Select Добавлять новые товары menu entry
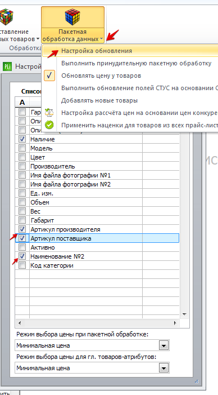 [x=99, y=100]
